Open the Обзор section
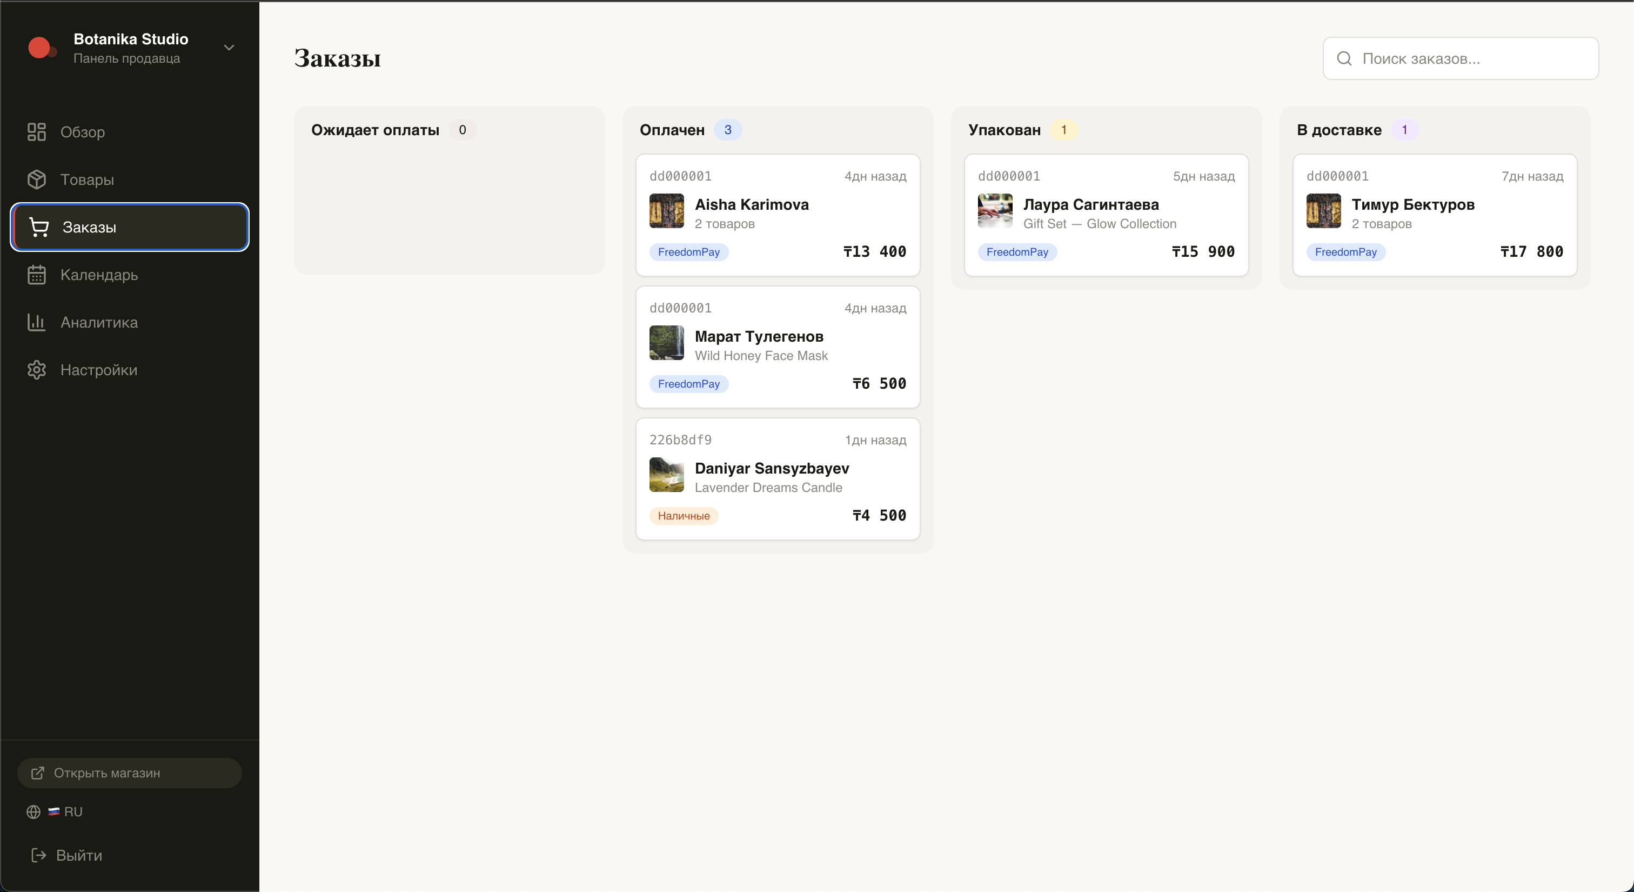This screenshot has width=1634, height=892. click(129, 132)
